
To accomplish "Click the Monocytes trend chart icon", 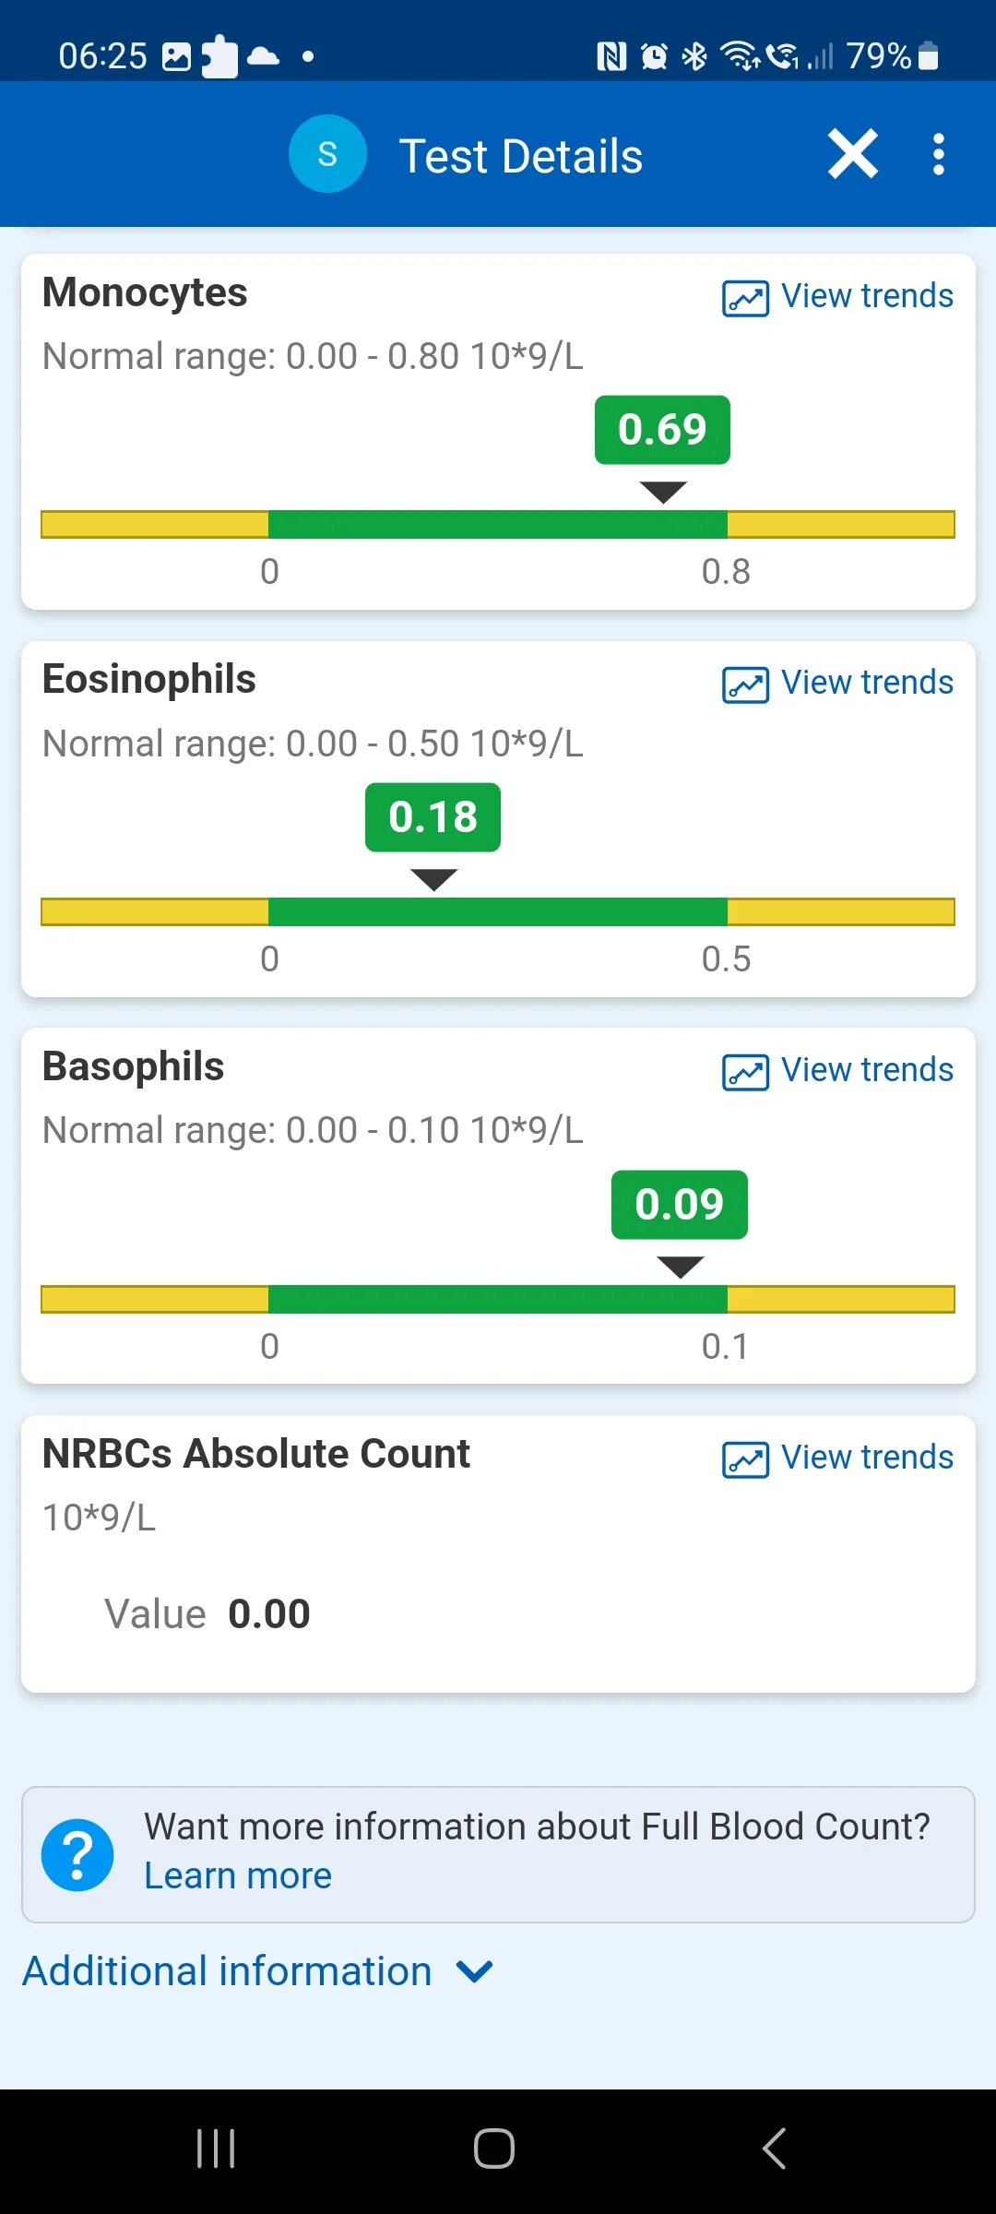I will pyautogui.click(x=745, y=298).
